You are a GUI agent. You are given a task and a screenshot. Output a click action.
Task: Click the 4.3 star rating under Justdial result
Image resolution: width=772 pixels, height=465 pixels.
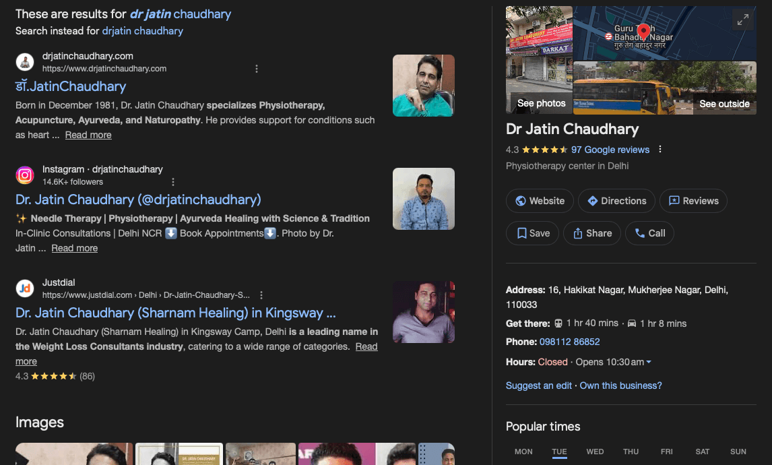[55, 376]
